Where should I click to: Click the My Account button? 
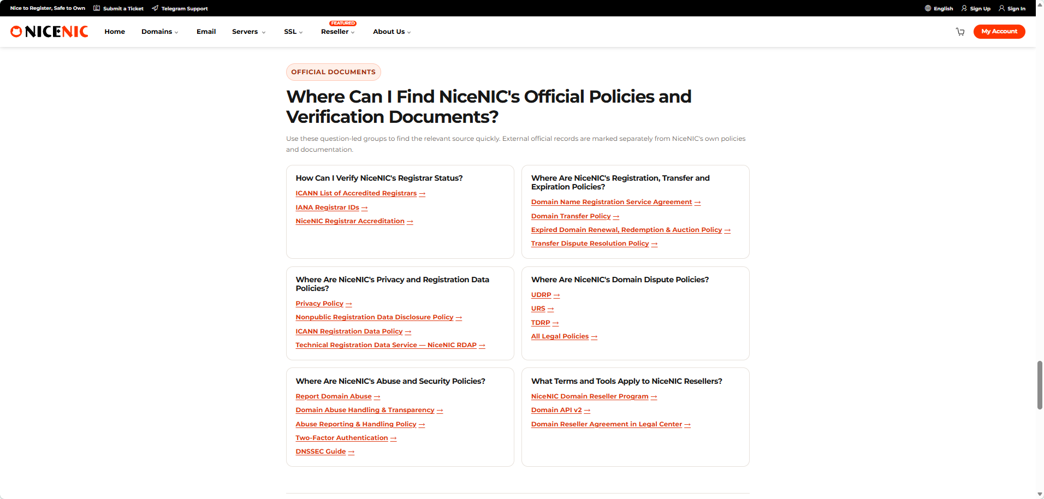(999, 32)
